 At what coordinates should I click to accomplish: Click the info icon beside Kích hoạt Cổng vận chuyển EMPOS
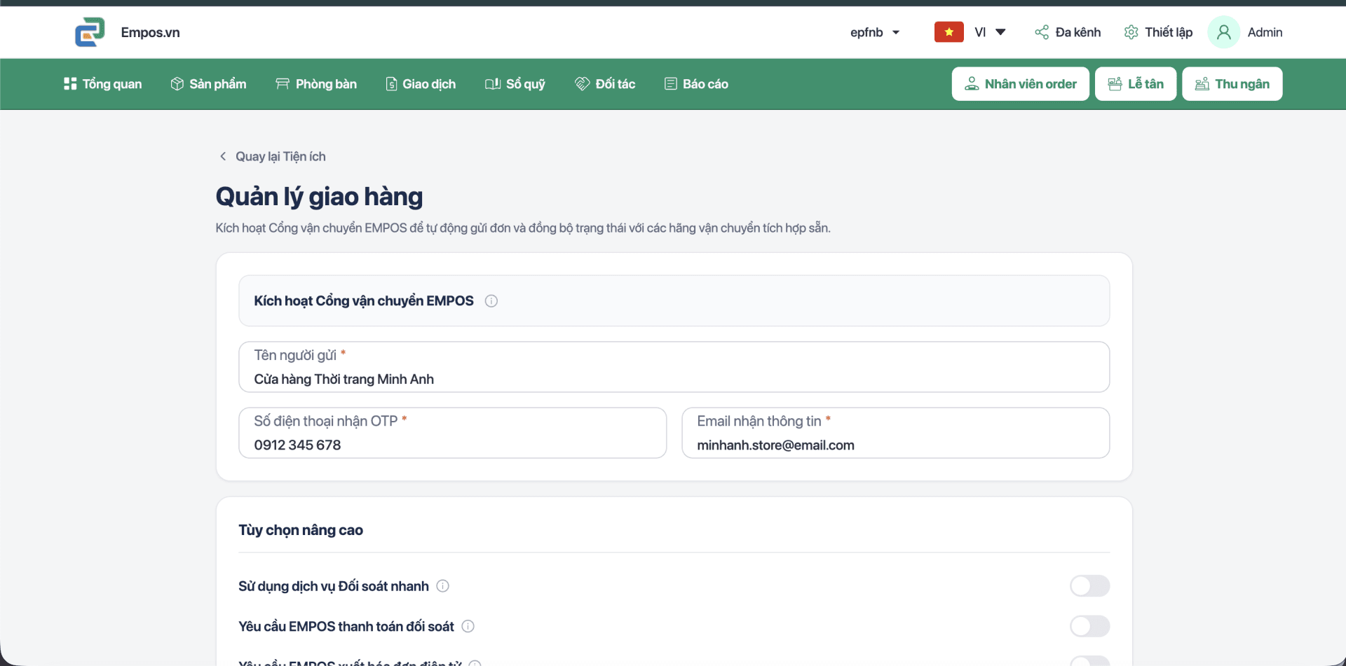[x=491, y=301]
